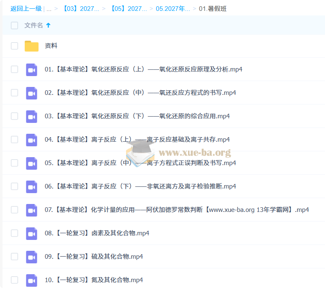Tick the select-all checkbox beside 文件名
Image resolution: width=325 pixels, height=288 pixels.
14,25
